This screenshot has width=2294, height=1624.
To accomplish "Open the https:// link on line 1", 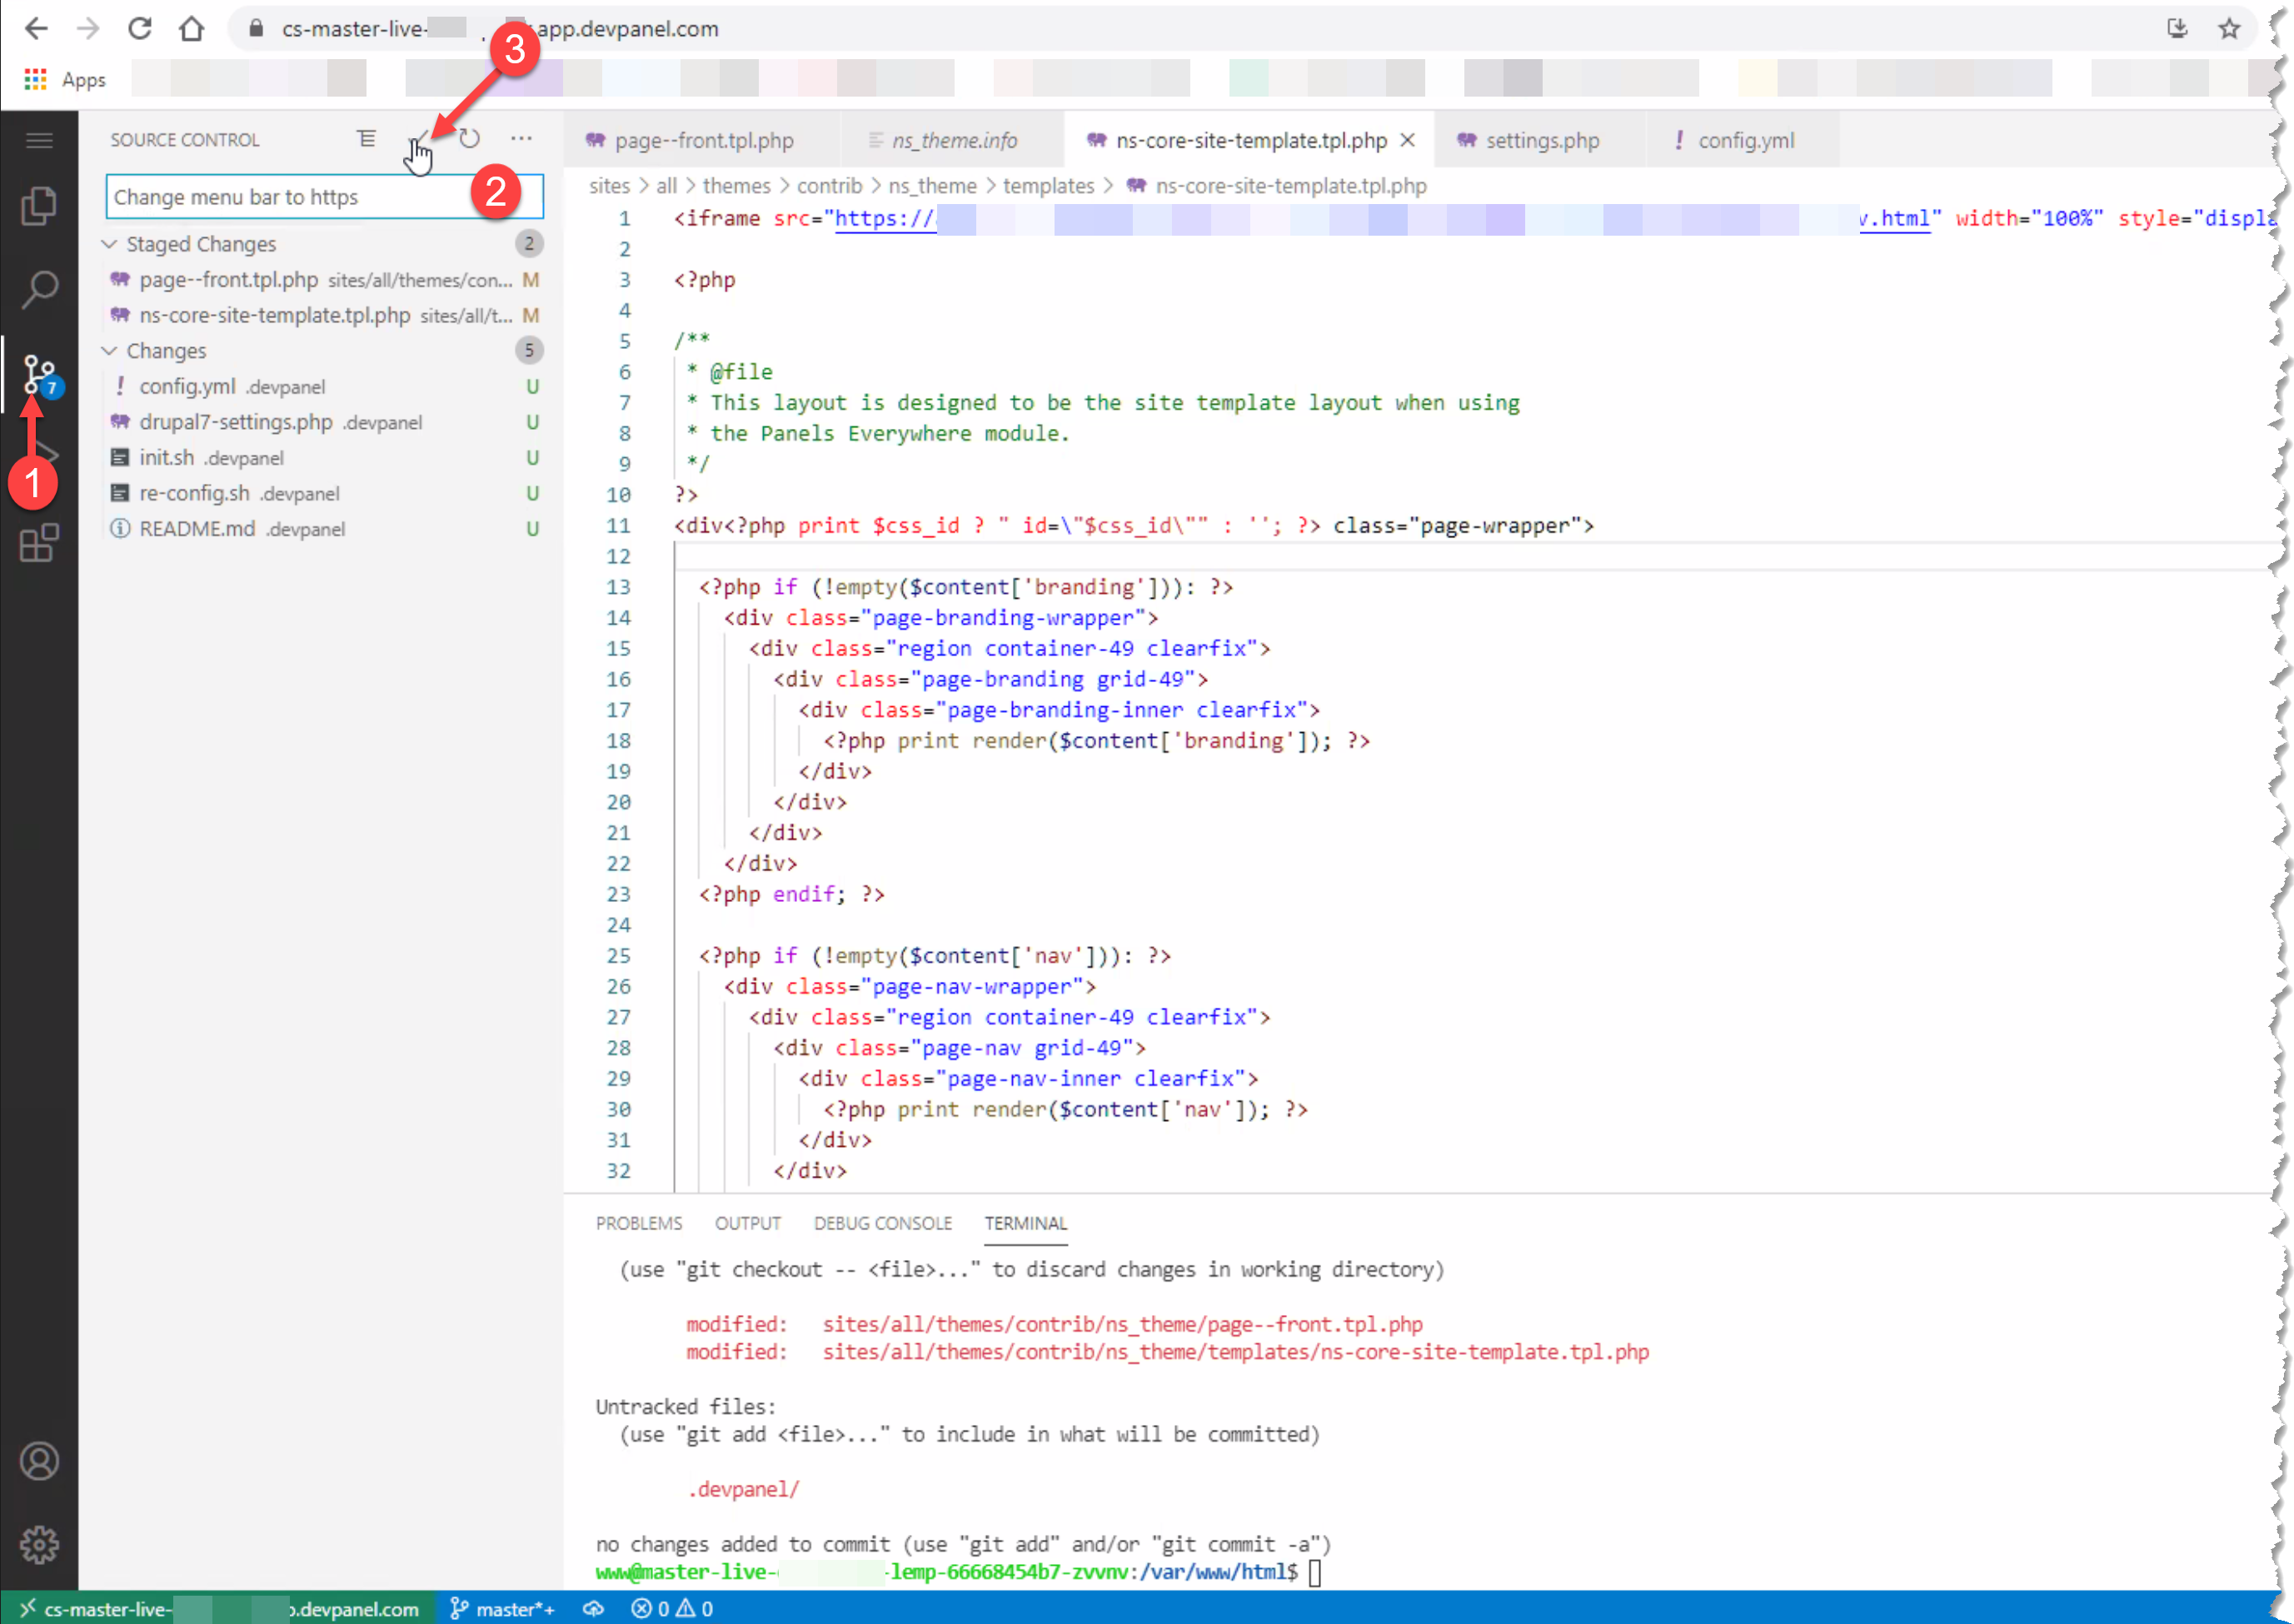I will 881,218.
